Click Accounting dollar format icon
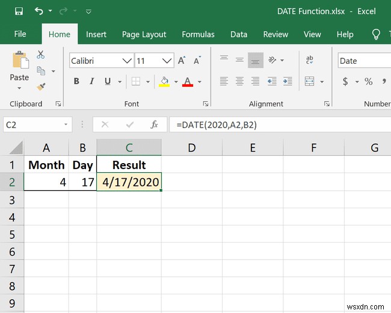 pyautogui.click(x=345, y=81)
